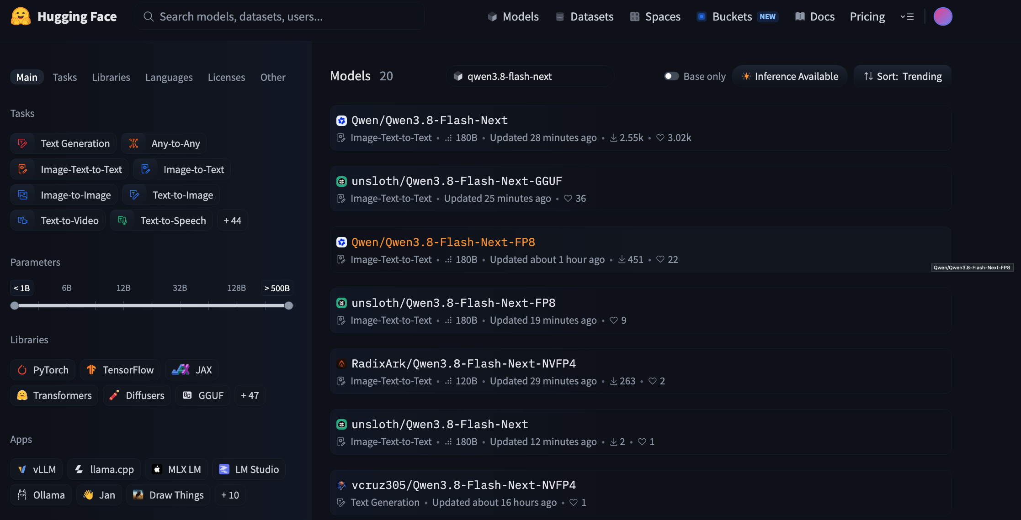This screenshot has width=1021, height=520.
Task: Open the user avatar menu
Action: (x=942, y=16)
